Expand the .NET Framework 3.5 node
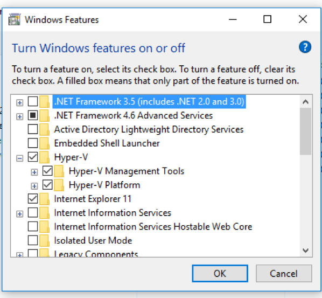322x298 pixels. pyautogui.click(x=20, y=102)
